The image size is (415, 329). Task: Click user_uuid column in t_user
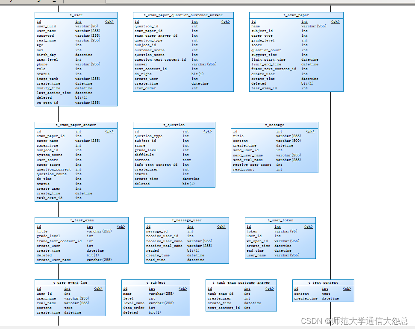(46, 26)
